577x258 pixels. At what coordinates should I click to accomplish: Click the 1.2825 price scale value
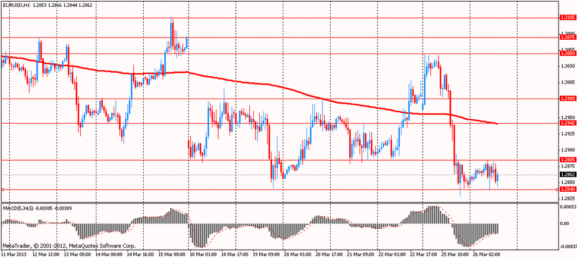[567, 198]
